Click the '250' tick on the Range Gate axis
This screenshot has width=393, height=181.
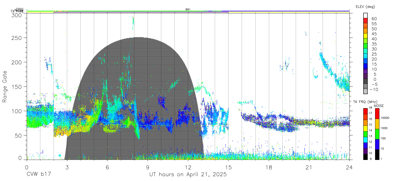[17, 38]
